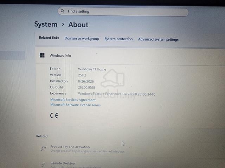Viewport: 225px width, 168px height.
Task: Click the Installed on label
Action: click(59, 81)
